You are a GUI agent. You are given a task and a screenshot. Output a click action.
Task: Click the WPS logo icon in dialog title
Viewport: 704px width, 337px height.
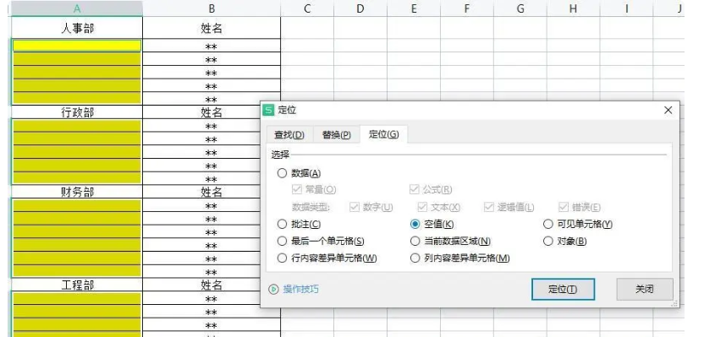(268, 110)
